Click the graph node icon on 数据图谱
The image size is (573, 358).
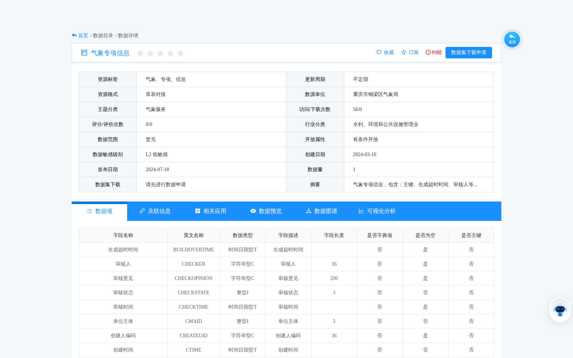[x=309, y=211]
